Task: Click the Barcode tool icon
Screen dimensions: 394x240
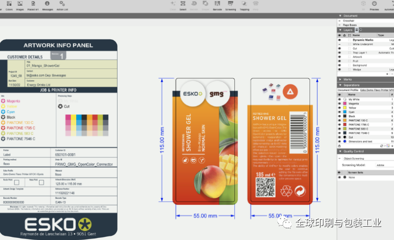Action: pos(217,6)
